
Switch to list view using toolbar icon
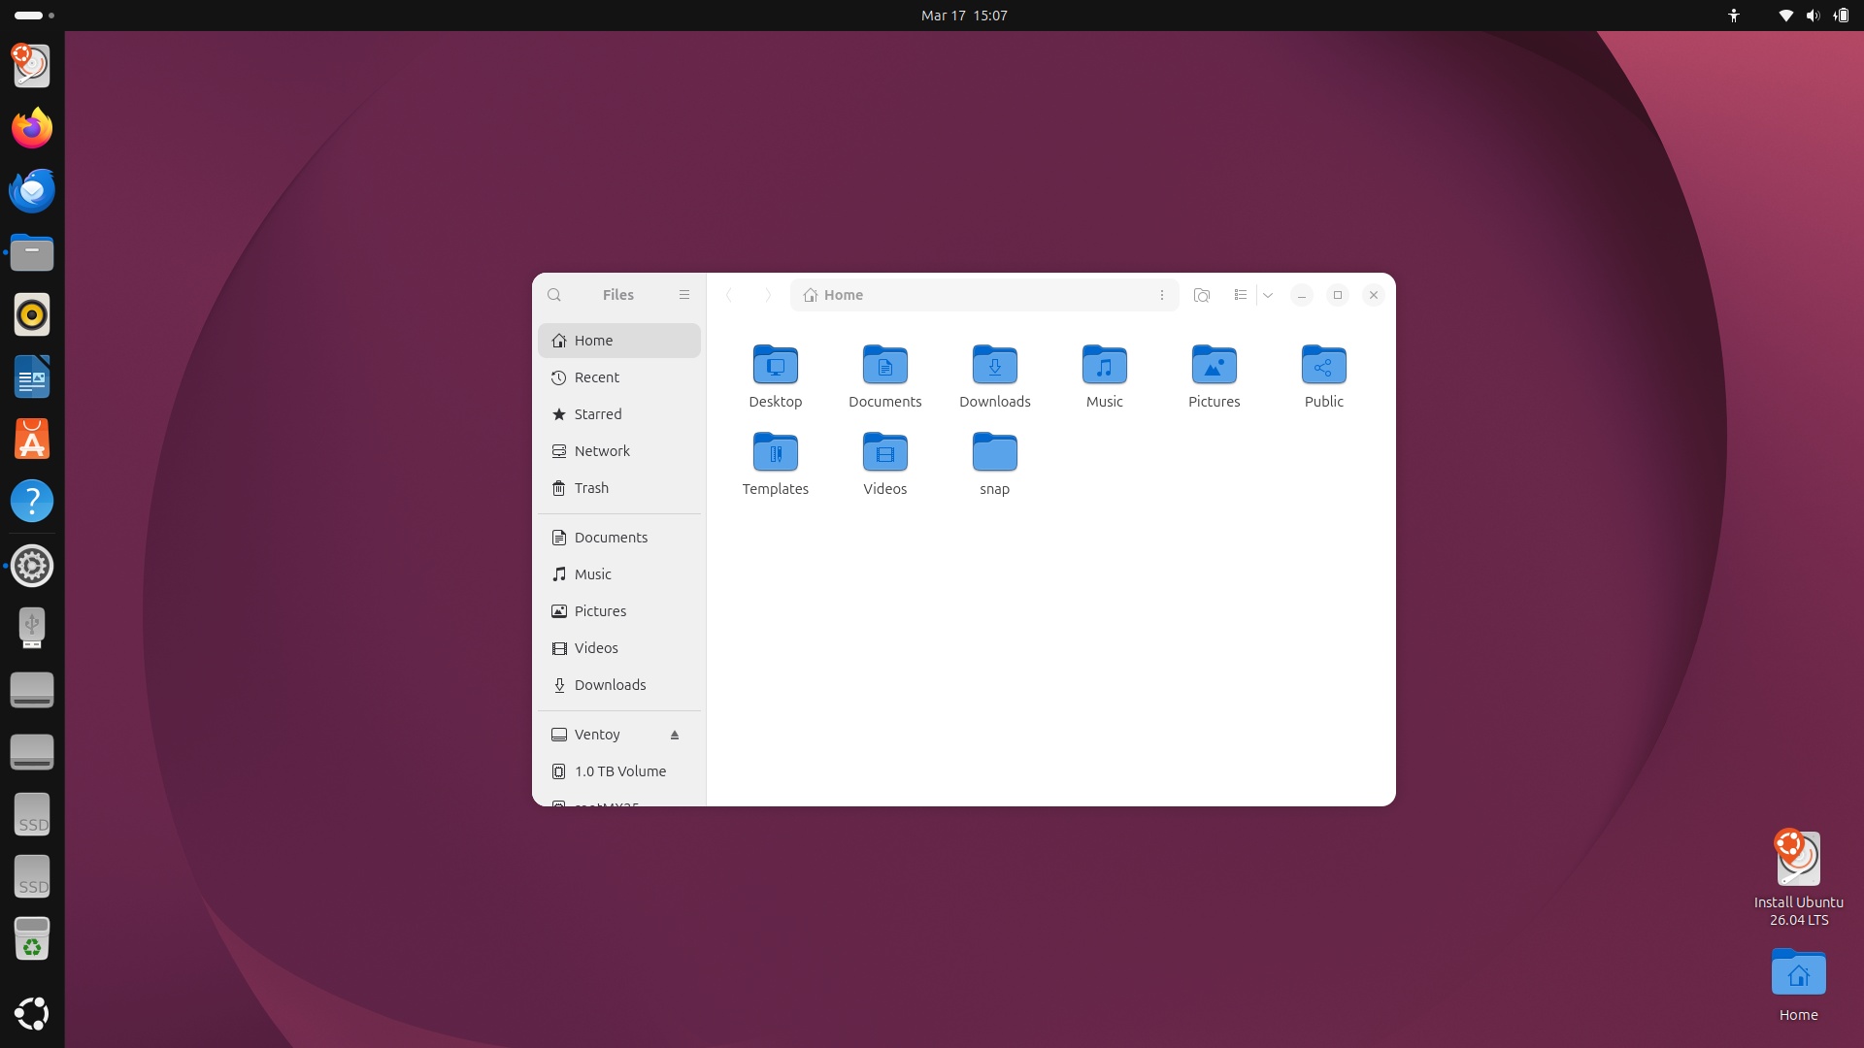tap(1240, 295)
